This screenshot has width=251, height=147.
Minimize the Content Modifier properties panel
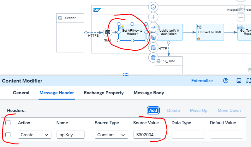[239, 81]
